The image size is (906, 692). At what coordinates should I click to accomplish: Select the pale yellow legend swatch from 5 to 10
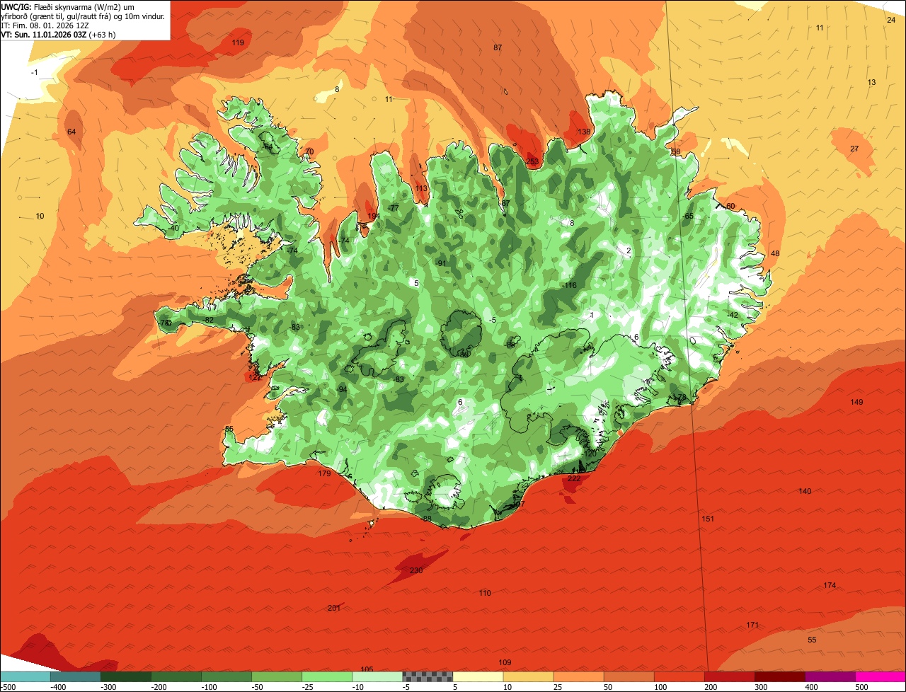(x=478, y=676)
